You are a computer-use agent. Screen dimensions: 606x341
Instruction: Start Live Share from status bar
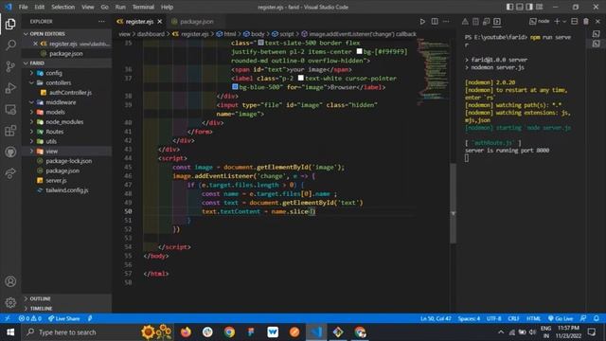(63, 318)
